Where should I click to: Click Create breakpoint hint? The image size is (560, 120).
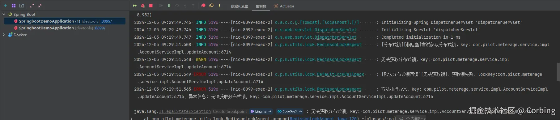pos(230,112)
